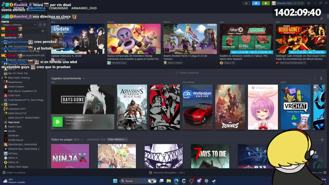This screenshot has width=329, height=185.
Task: Select DARK SOULS: REMASTERED in the list
Action: pos(24,118)
